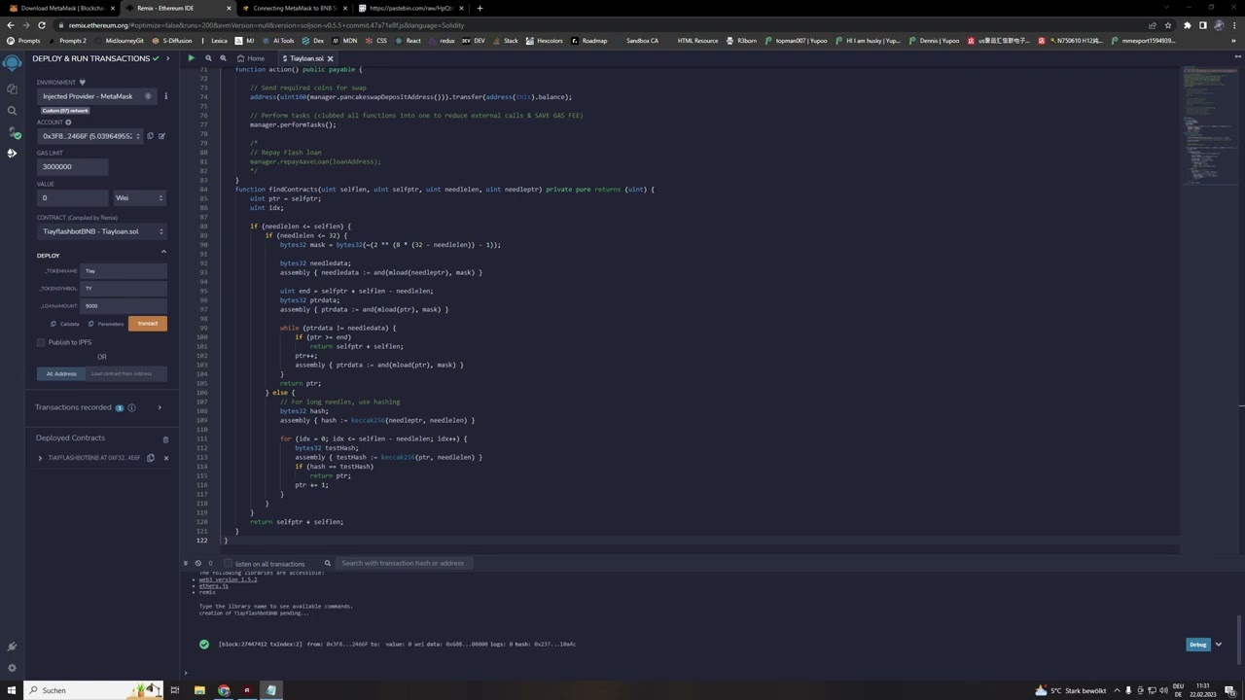Show info for Transactions recorded
Image resolution: width=1245 pixels, height=700 pixels.
pos(131,407)
